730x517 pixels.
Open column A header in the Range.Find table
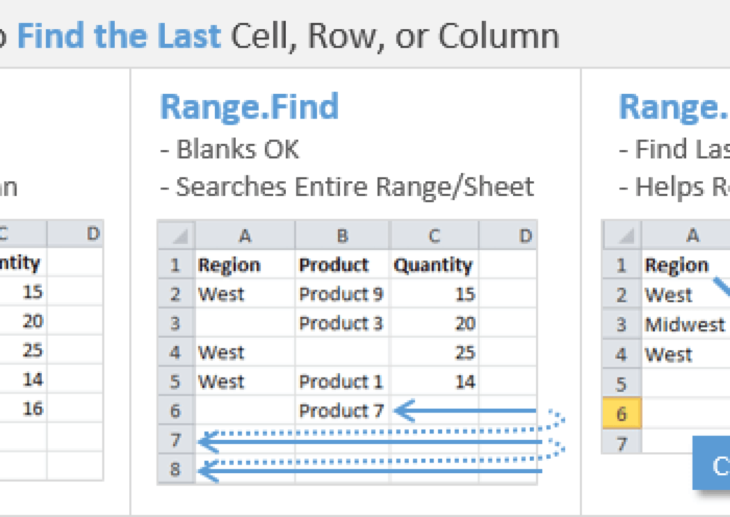coord(245,235)
